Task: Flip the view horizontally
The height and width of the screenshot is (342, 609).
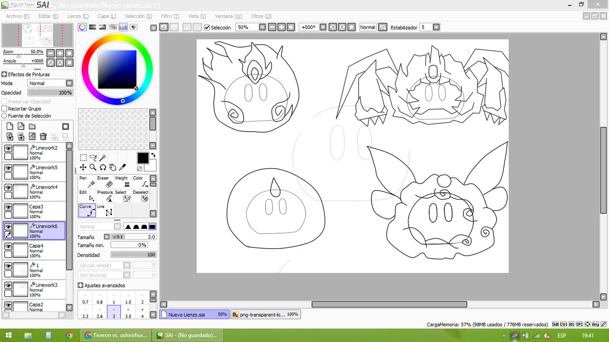Action: [383, 27]
